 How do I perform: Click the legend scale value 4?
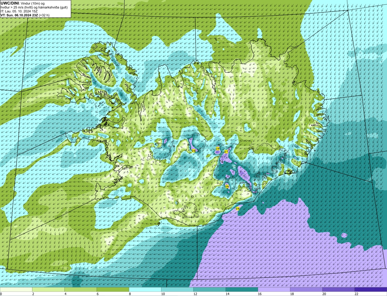point(65,294)
